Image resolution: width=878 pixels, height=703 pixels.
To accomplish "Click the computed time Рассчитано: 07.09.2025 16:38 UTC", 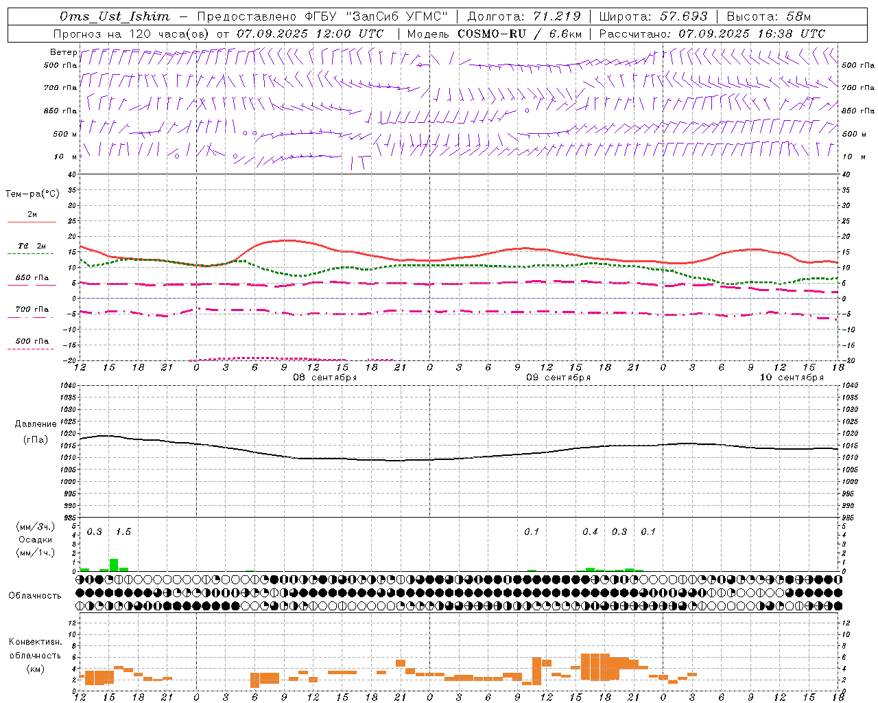I will pyautogui.click(x=712, y=34).
